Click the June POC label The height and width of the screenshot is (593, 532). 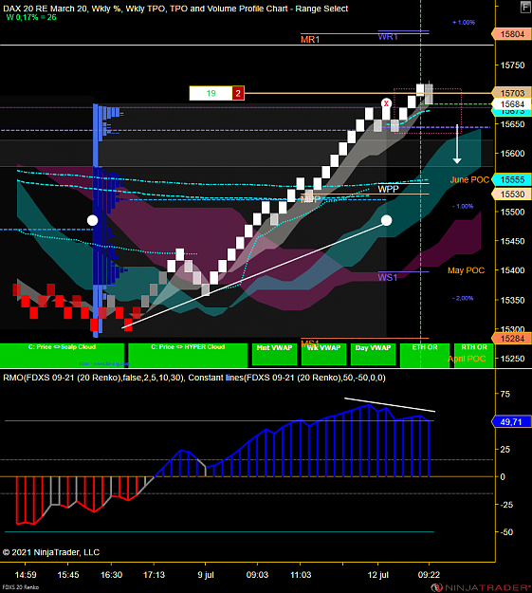coord(469,179)
